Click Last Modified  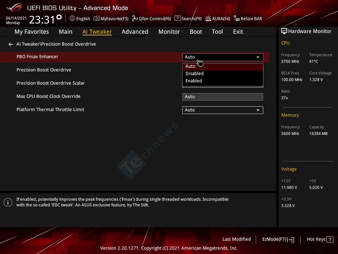236,239
